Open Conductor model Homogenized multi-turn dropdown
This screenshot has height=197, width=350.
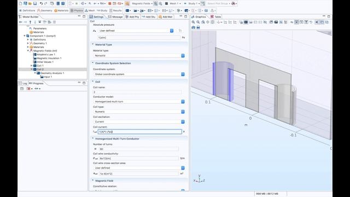click(x=183, y=102)
